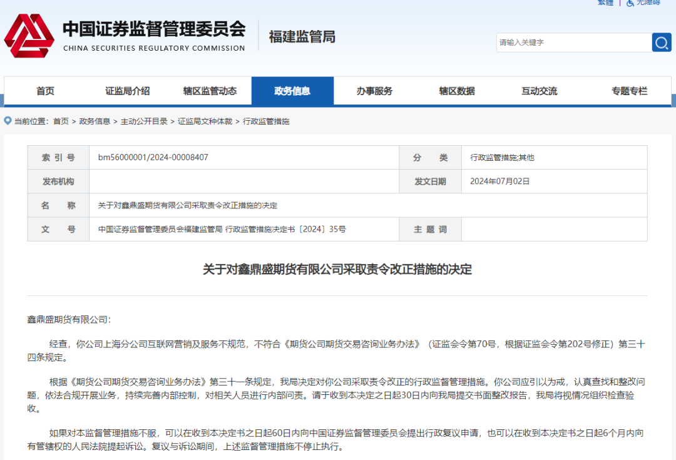Image resolution: width=676 pixels, height=460 pixels.
Task: Switch to 繁體 traditional Chinese link
Action: coord(605,3)
